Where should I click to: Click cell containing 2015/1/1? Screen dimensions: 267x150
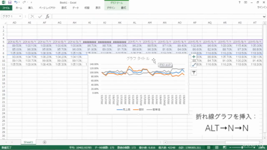tap(134, 42)
